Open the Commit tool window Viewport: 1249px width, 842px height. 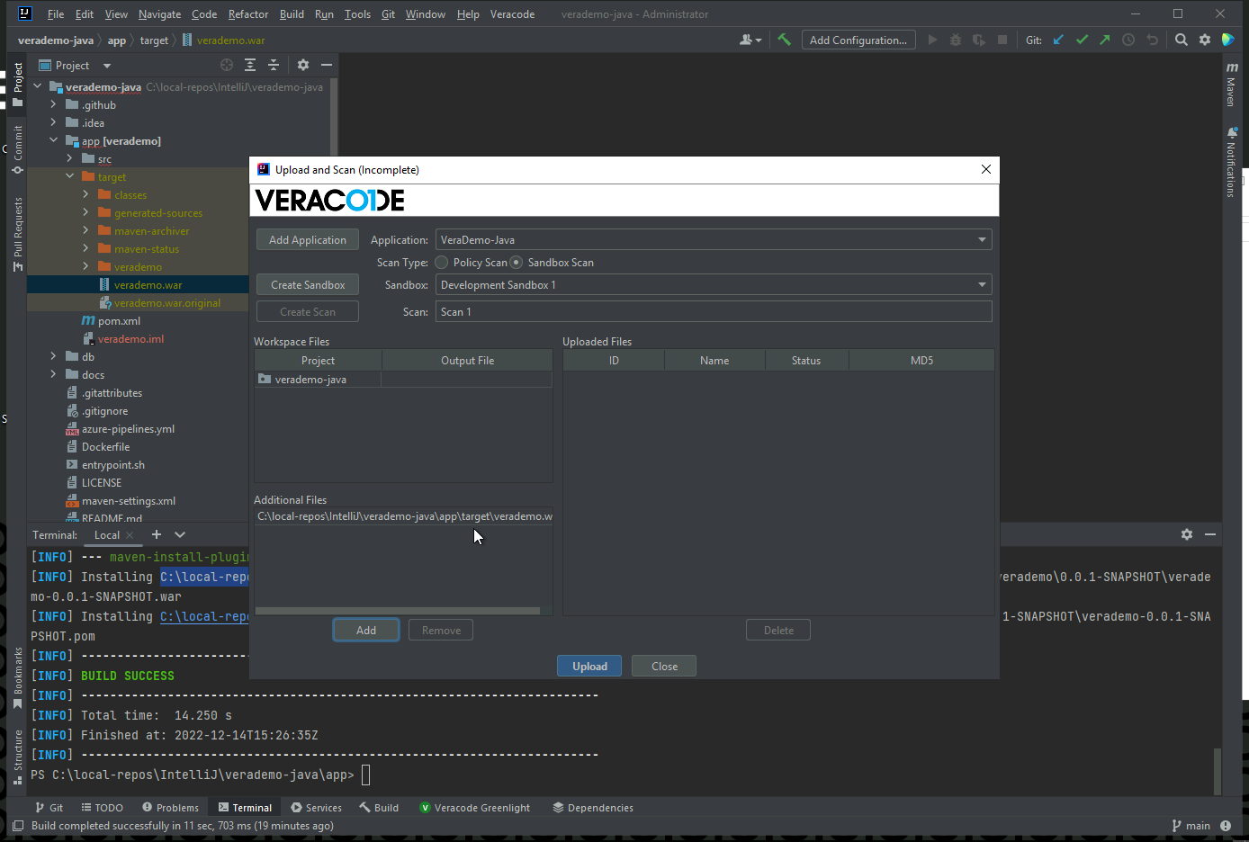pos(17,149)
